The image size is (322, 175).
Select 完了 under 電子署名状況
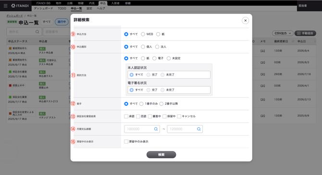click(149, 90)
